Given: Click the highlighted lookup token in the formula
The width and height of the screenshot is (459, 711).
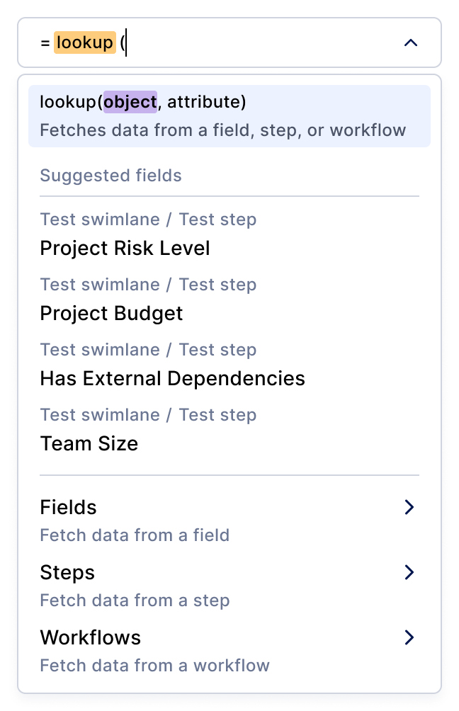Looking at the screenshot, I should (85, 43).
